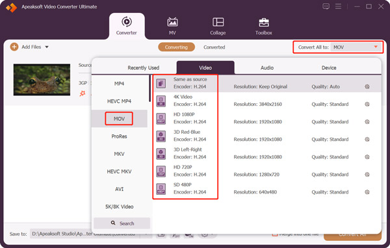Screen dimensions: 390x248
Task: Expand the Add Files dropdown arrow
Action: click(x=47, y=47)
